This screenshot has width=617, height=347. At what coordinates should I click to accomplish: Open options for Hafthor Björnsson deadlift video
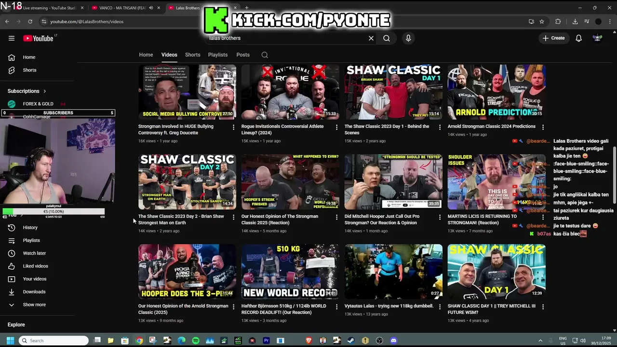[336, 307]
